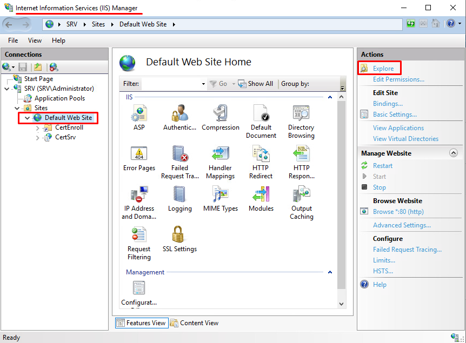This screenshot has width=466, height=343.
Task: Click the refresh page icon in address bar
Action: coord(411,23)
